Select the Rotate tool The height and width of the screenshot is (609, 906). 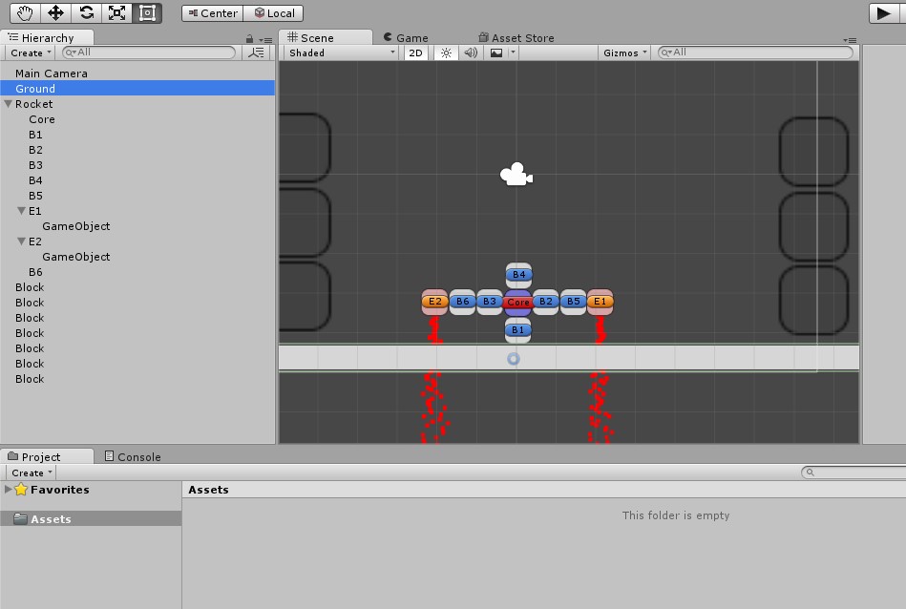click(86, 12)
